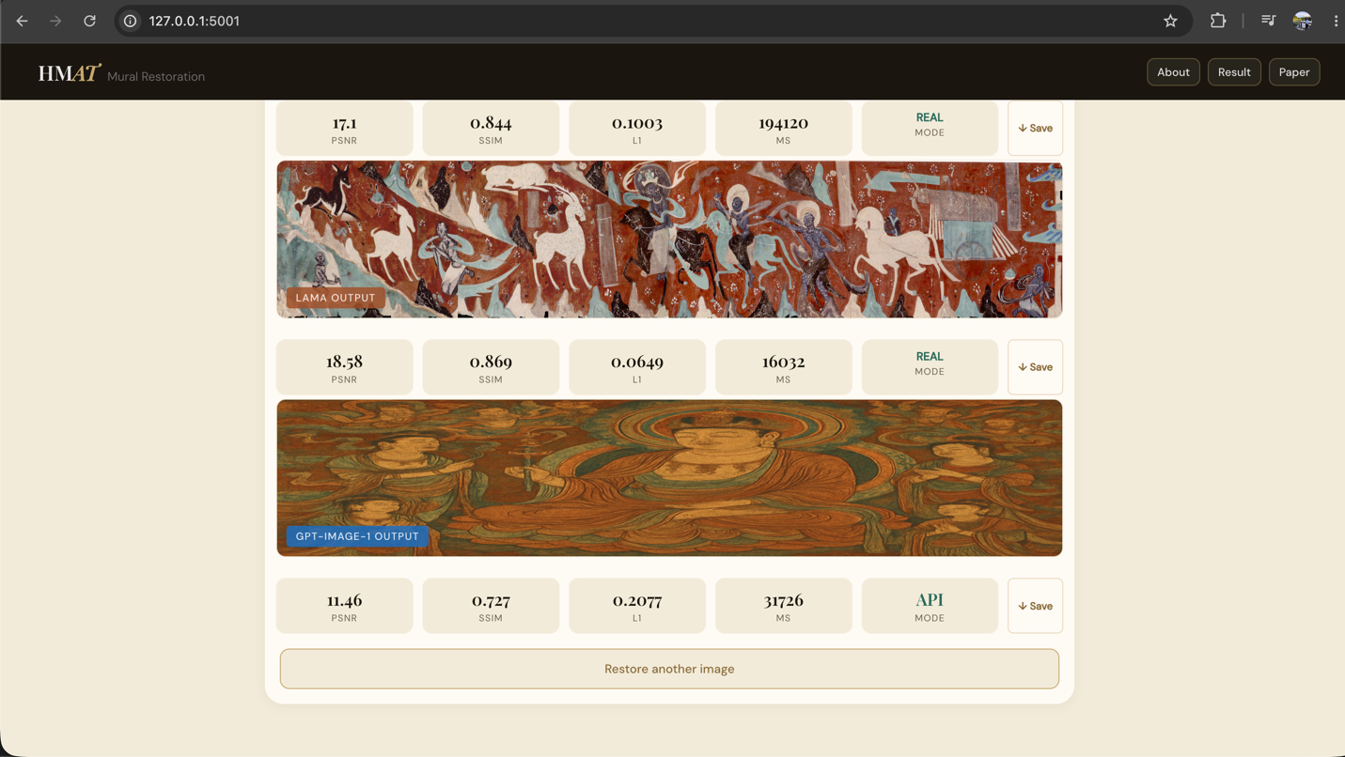Select the MS value 194120
This screenshot has width=1345, height=757.
pyautogui.click(x=784, y=123)
